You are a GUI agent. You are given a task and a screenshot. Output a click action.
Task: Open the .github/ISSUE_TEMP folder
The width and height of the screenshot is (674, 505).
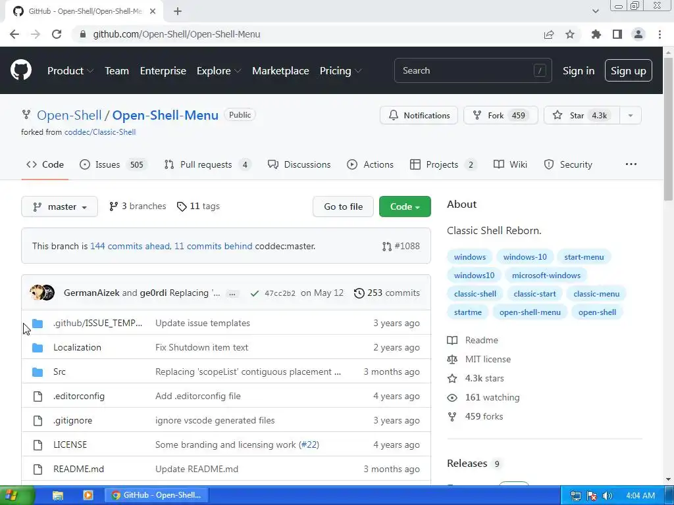point(97,323)
